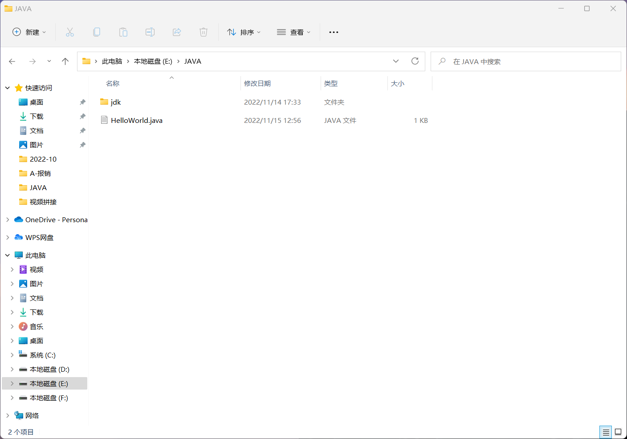Screen dimensions: 627x439
Task: Open the three-dots more options menu
Action: pyautogui.click(x=334, y=32)
